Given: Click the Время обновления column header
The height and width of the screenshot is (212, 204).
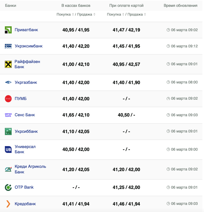Looking at the screenshot, I should [x=180, y=6].
